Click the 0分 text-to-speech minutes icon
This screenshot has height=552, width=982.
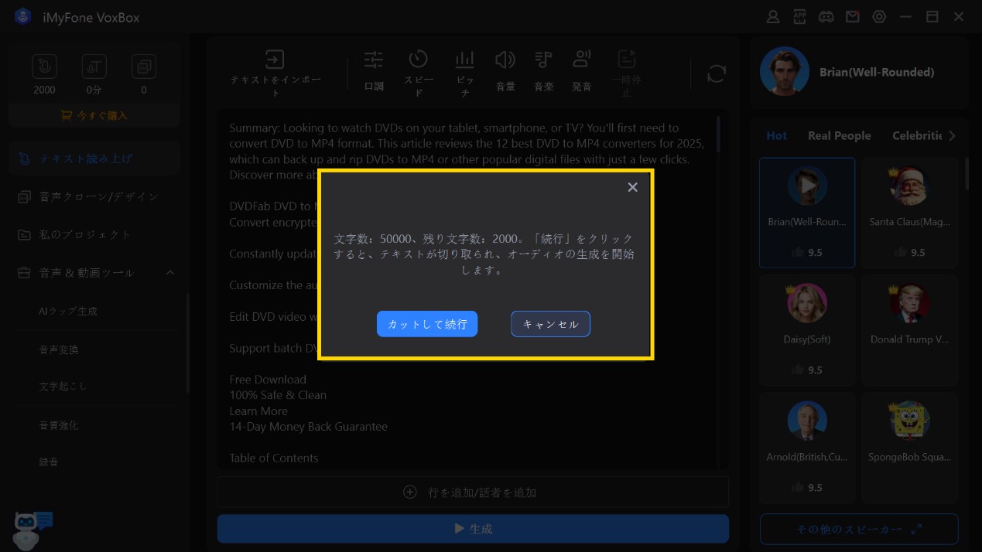[x=94, y=67]
